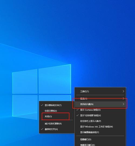135x146 pixels.
Task: Uncheck 显示 Cortana 按钮(O)
Action: (x=100, y=110)
